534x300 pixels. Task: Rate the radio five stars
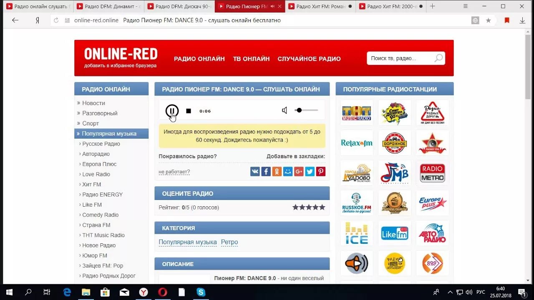click(322, 207)
